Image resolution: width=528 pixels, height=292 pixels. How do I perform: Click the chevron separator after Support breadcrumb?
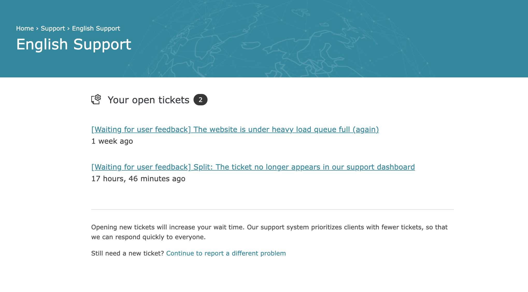tap(68, 28)
